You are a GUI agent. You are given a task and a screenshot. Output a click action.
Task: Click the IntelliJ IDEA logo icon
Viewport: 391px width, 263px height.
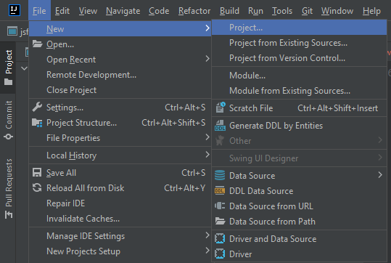tap(15, 10)
